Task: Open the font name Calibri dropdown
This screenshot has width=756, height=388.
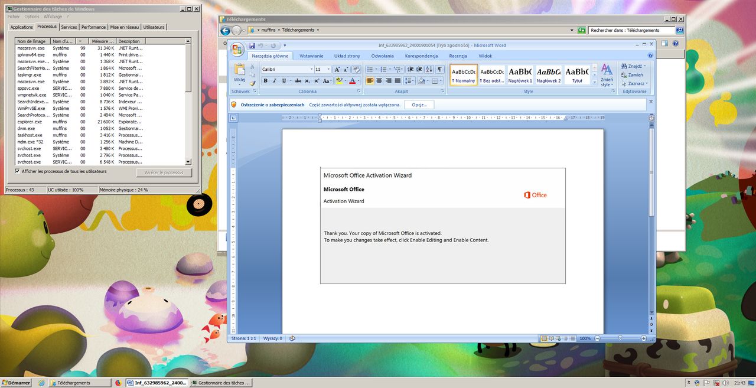Action: [311, 69]
